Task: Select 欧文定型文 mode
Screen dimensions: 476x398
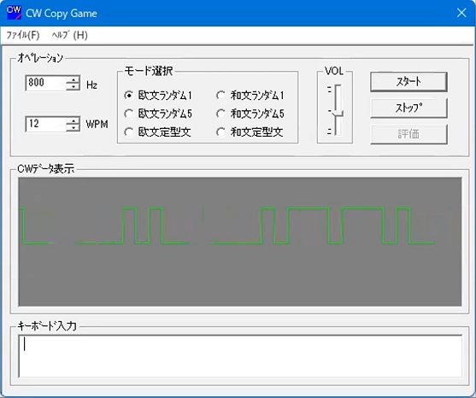Action: pos(157,132)
